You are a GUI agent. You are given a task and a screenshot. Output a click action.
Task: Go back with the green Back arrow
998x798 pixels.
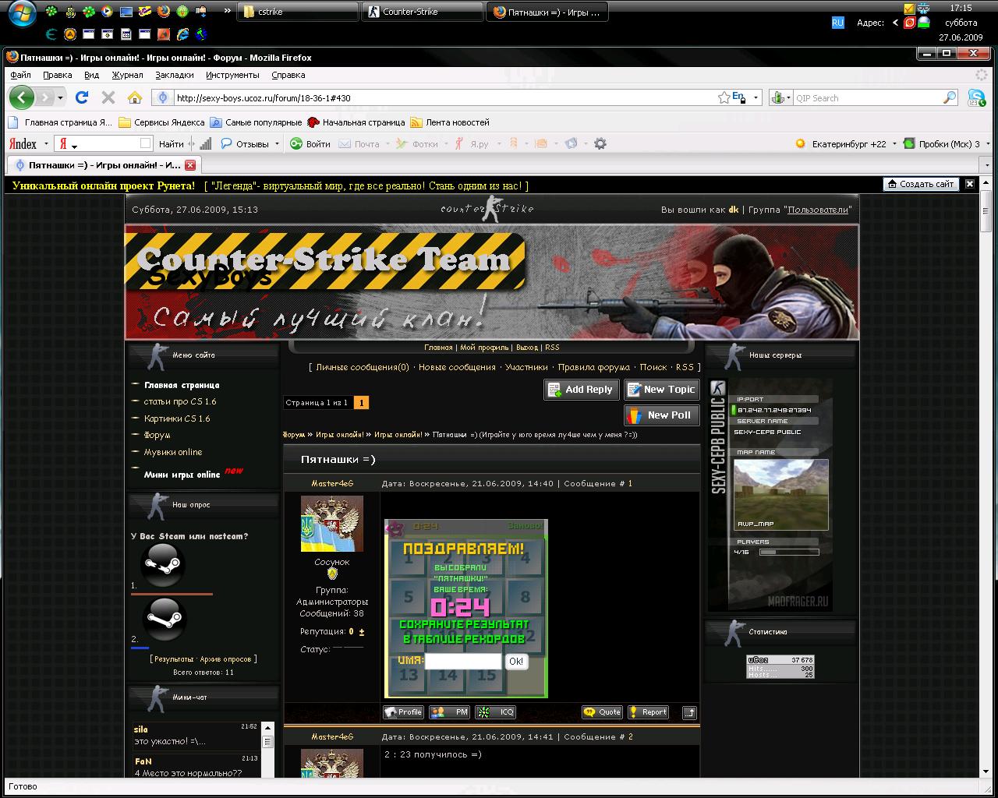coord(22,97)
